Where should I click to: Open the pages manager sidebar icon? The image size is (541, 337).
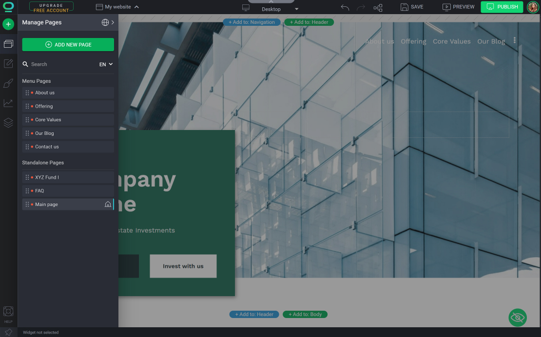click(8, 44)
